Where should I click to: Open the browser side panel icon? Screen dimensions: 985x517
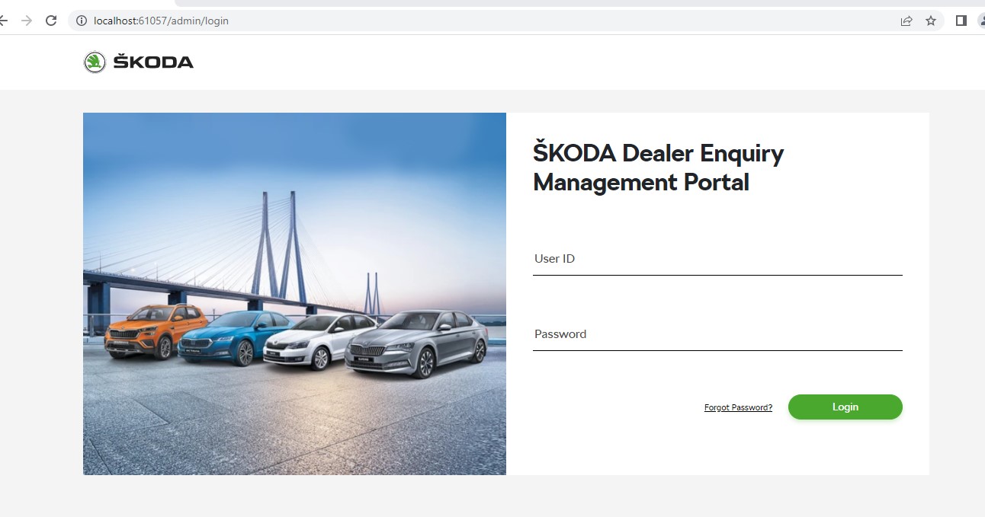tap(961, 21)
